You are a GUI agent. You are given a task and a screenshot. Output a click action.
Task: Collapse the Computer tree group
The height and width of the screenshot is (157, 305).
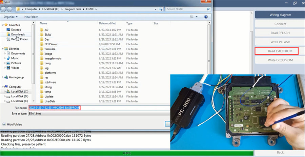[x=3, y=87]
